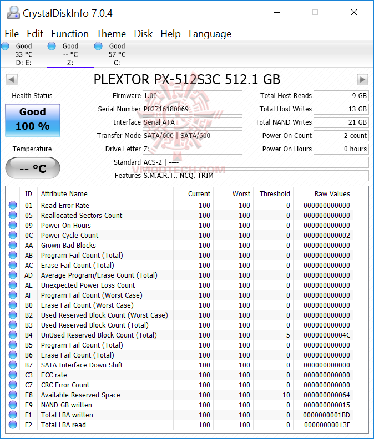374x439 pixels.
Task: Click Power On Hours value 0 hours
Action: pyautogui.click(x=341, y=149)
